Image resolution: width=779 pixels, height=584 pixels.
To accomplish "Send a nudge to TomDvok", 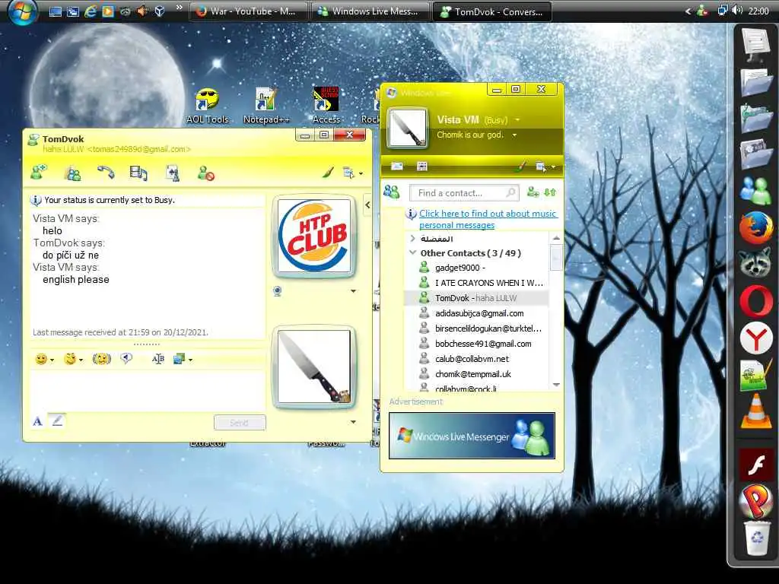I will (x=101, y=359).
